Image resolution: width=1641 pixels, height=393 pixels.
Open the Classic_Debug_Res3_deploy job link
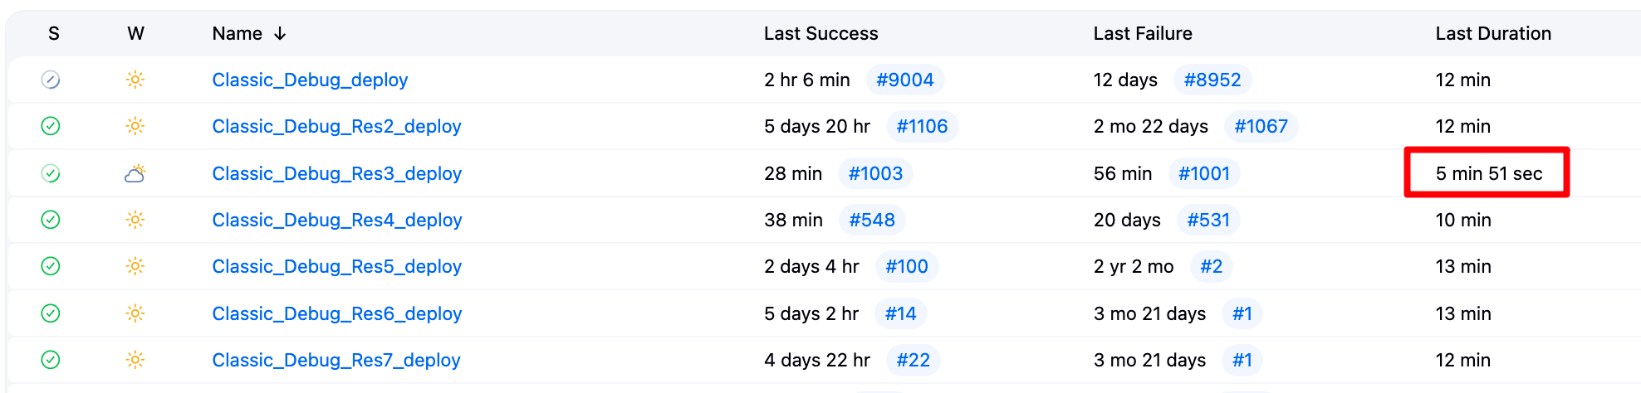336,173
